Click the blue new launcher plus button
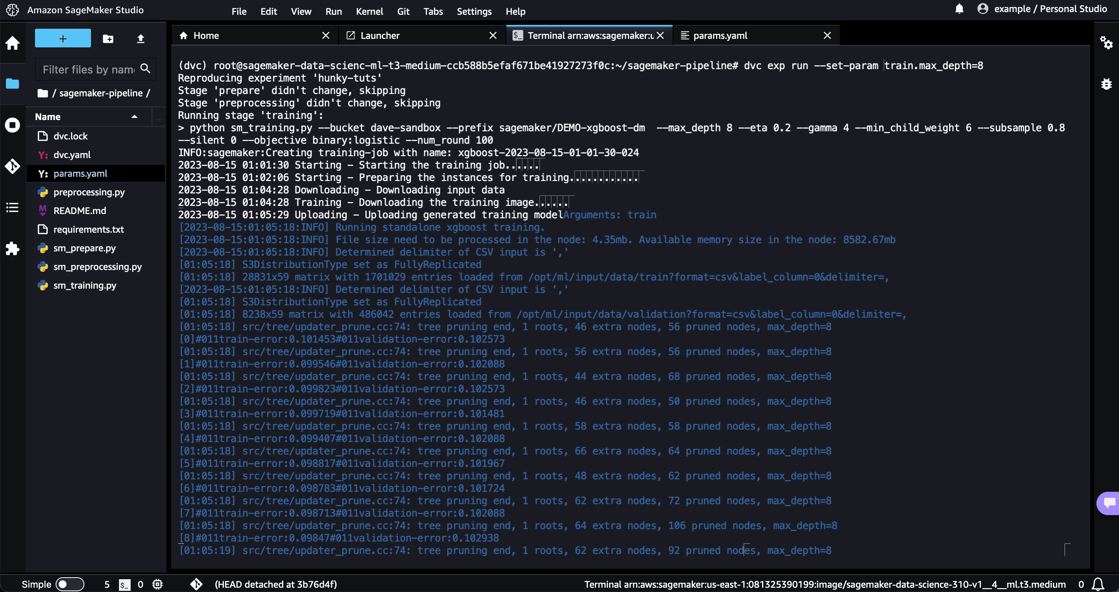Viewport: 1119px width, 592px height. pyautogui.click(x=63, y=38)
